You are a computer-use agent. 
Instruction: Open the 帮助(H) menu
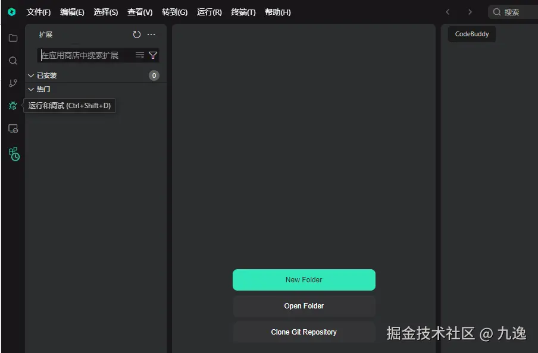[277, 12]
